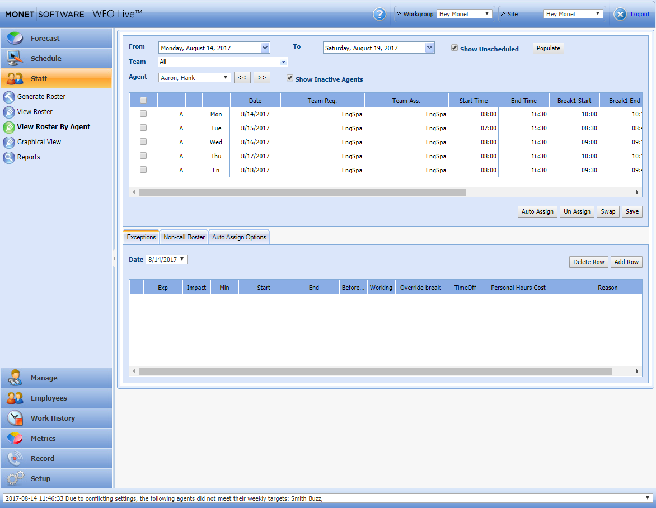Click the Metrics pie chart icon
Screen dimensions: 656x508
pos(15,439)
